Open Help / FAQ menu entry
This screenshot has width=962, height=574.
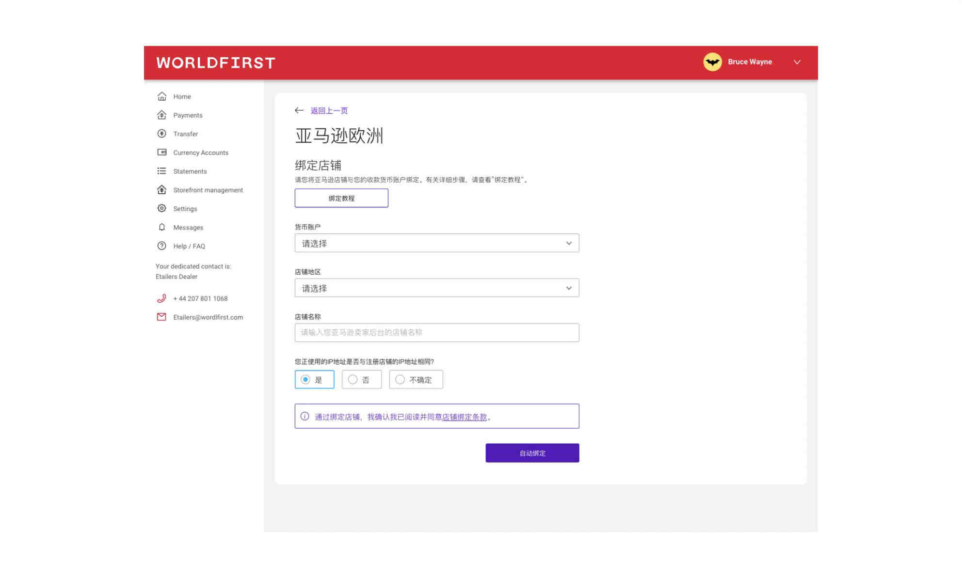tap(189, 246)
